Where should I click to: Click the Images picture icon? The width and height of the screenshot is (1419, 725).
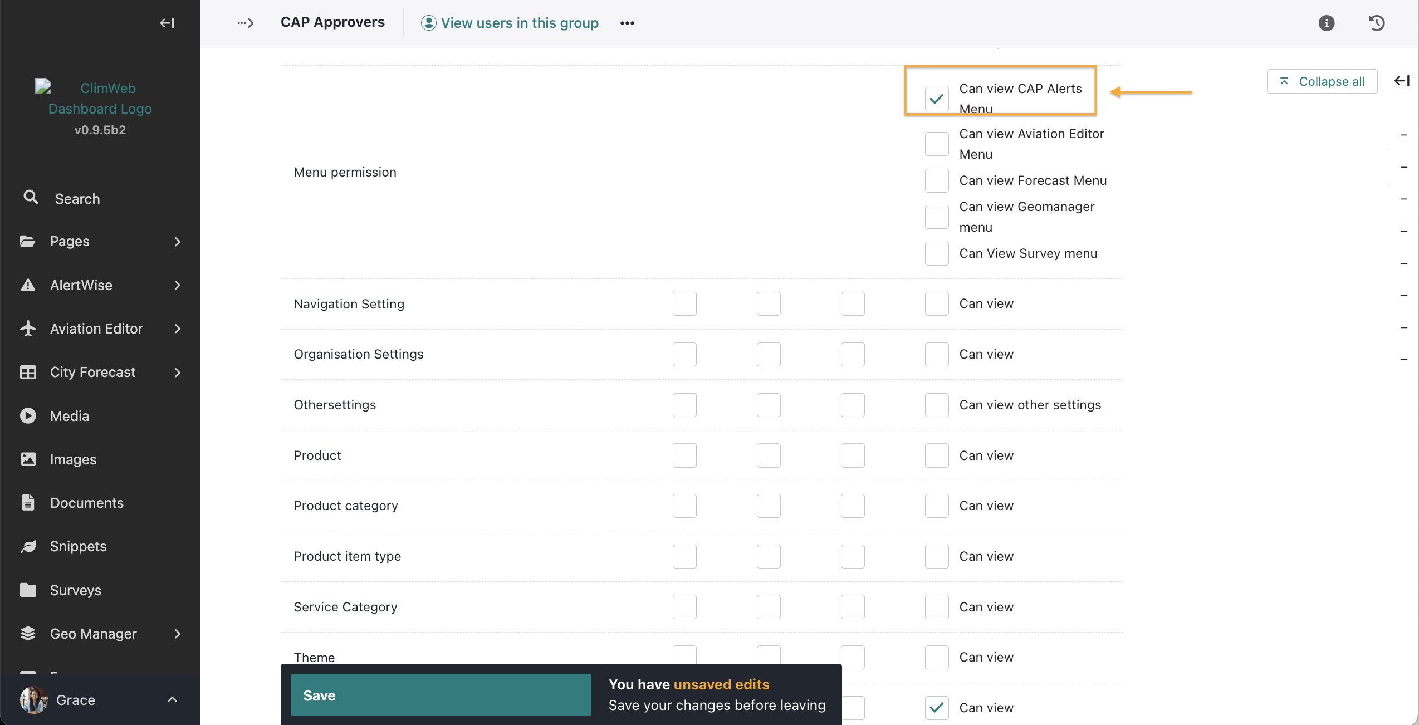click(x=28, y=459)
